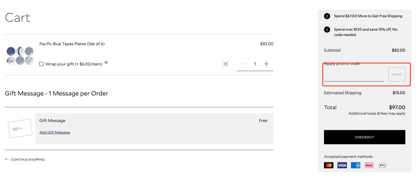Click the gift wrap info icon
This screenshot has width=416, height=177.
[106, 62]
